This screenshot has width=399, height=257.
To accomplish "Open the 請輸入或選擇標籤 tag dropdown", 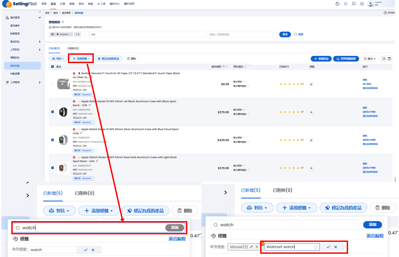I will tap(242, 35).
